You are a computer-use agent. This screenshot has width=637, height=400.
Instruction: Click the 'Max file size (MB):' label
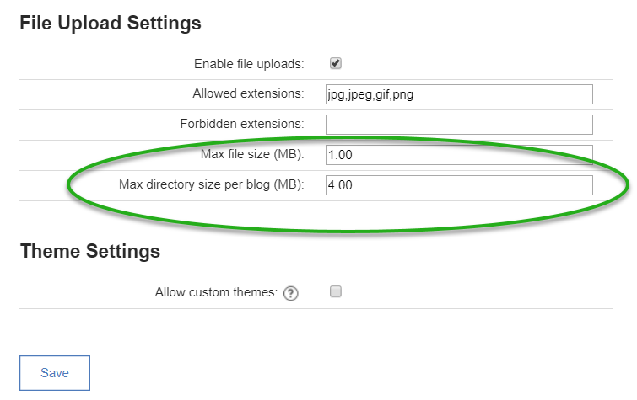[x=252, y=154]
